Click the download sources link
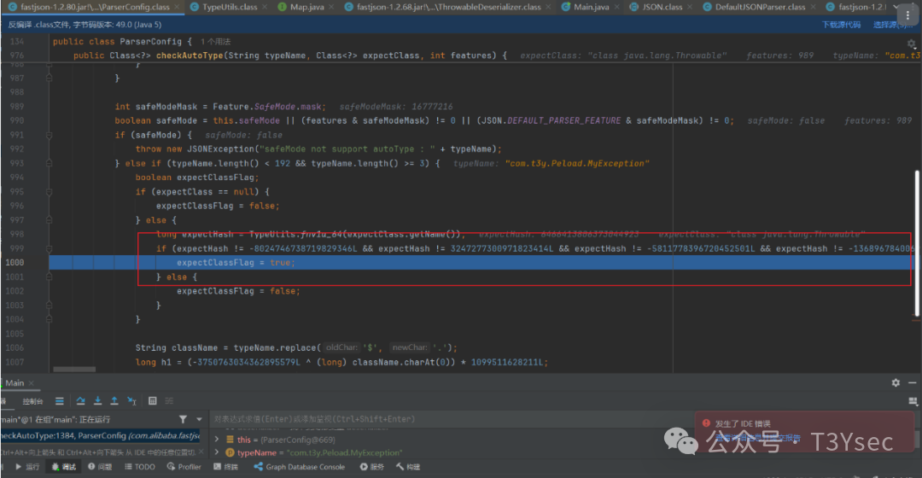This screenshot has height=478, width=922. click(841, 25)
